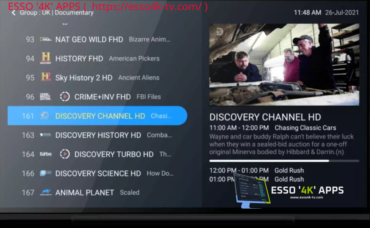Click the 11:48 AM clock
The image size is (370, 228).
click(x=308, y=12)
